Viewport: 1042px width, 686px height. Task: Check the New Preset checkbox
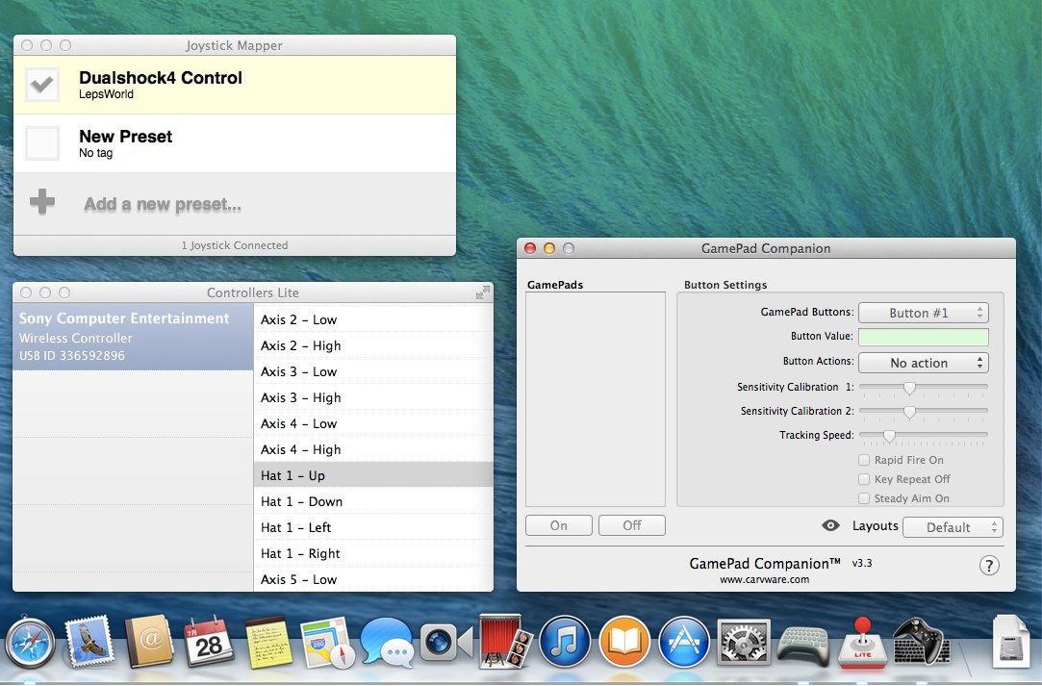(42, 143)
